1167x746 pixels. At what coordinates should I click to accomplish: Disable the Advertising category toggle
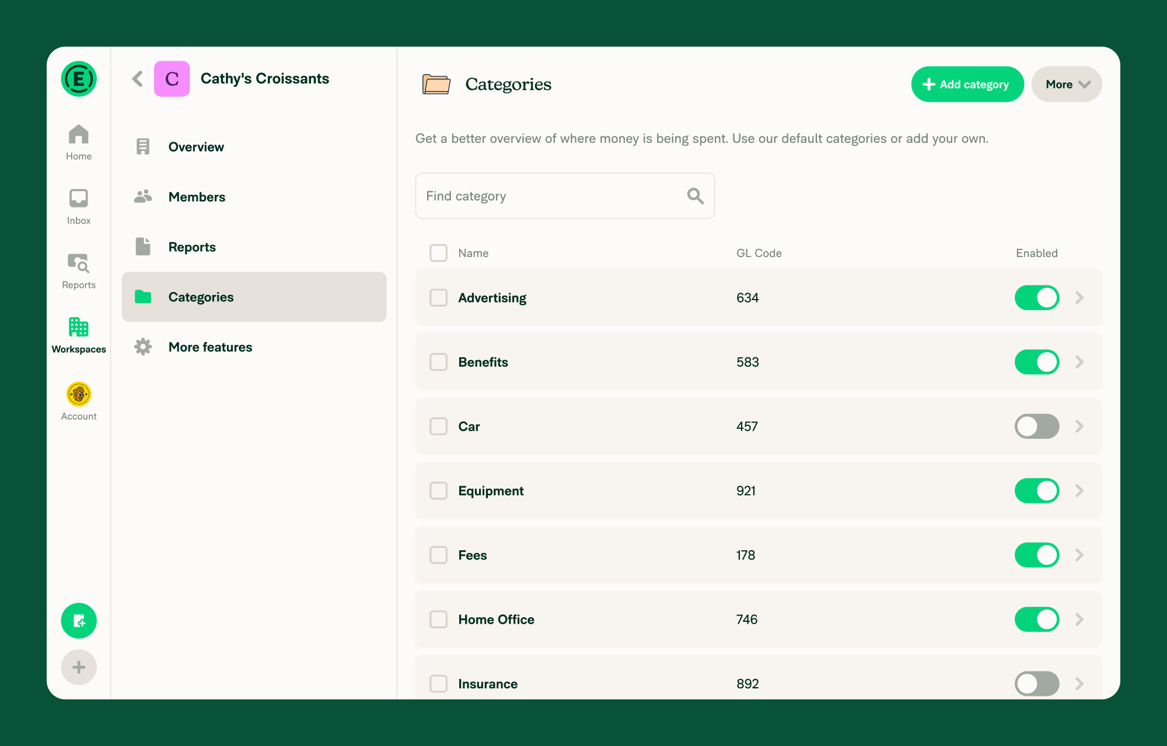click(1036, 298)
